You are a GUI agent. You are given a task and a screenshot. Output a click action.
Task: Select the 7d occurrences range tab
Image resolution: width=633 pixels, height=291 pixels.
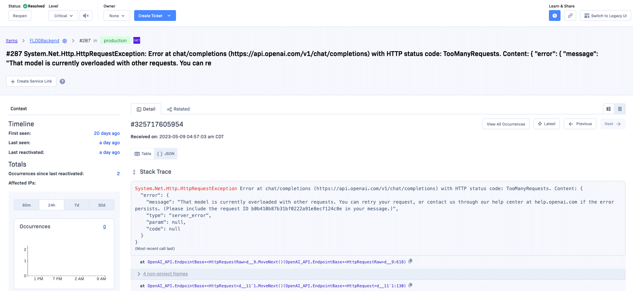[77, 205]
